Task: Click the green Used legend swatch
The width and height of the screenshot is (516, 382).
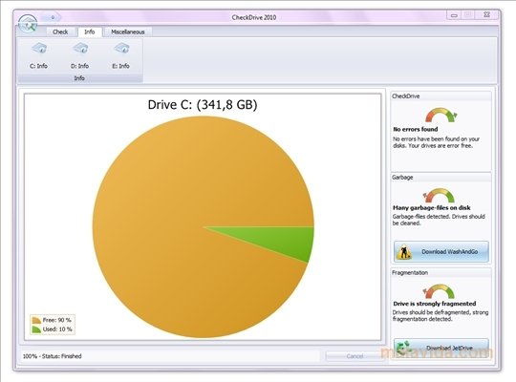Action: [36, 329]
